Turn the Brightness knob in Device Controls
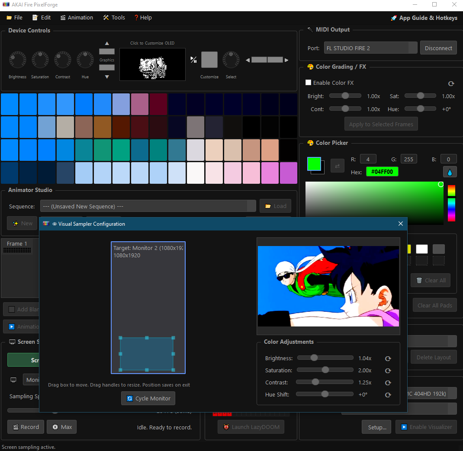 click(x=18, y=60)
